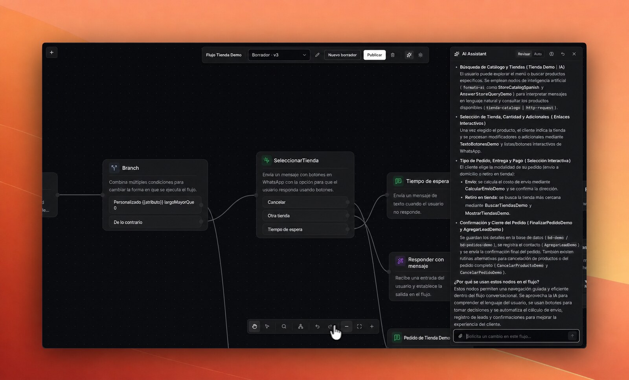Viewport: 629px width, 380px height.
Task: Click SeleccionarTienda node green icon
Action: pos(267,160)
